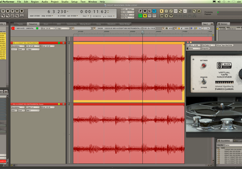The height and width of the screenshot is (169, 242).
Task: Open the Region menu
Action: tap(35, 2)
